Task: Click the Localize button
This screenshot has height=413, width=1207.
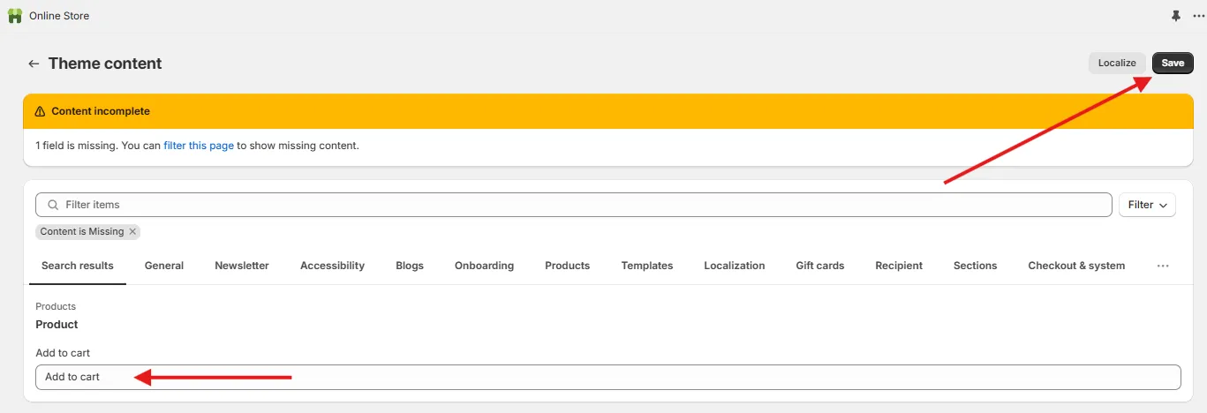Action: 1117,63
